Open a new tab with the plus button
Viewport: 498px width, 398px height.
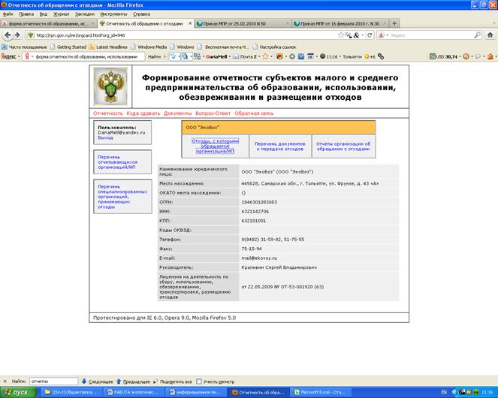coord(394,23)
